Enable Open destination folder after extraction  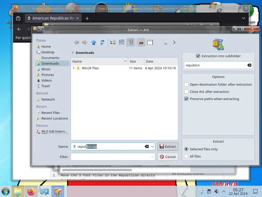click(x=186, y=84)
